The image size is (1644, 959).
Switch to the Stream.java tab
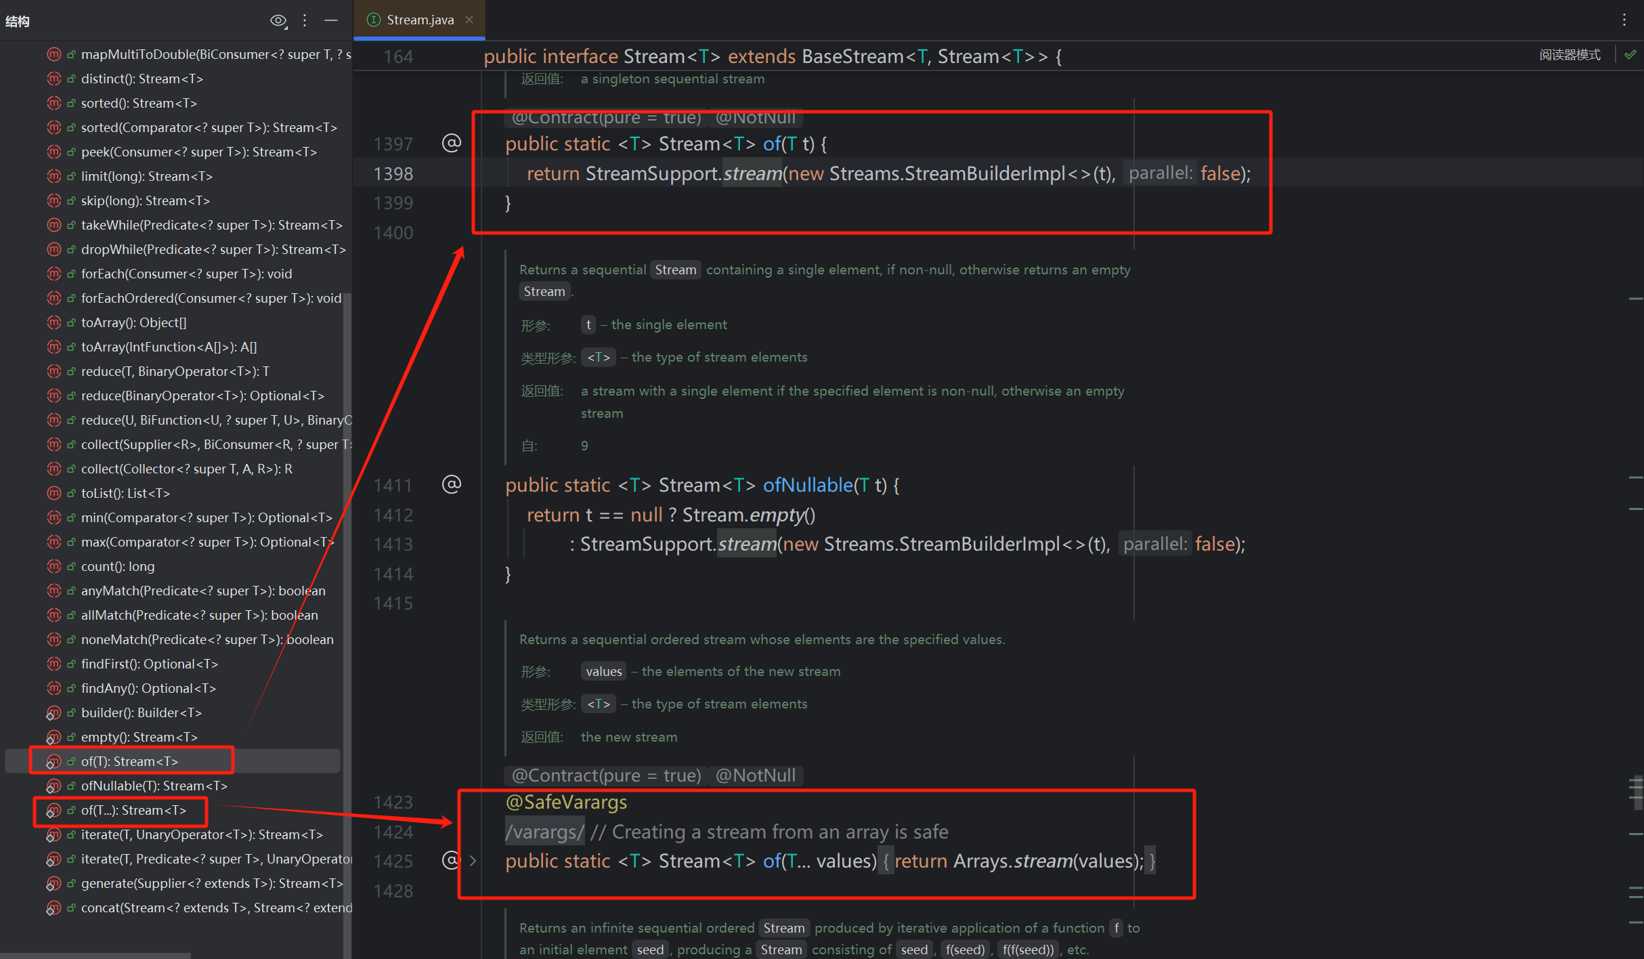point(419,20)
